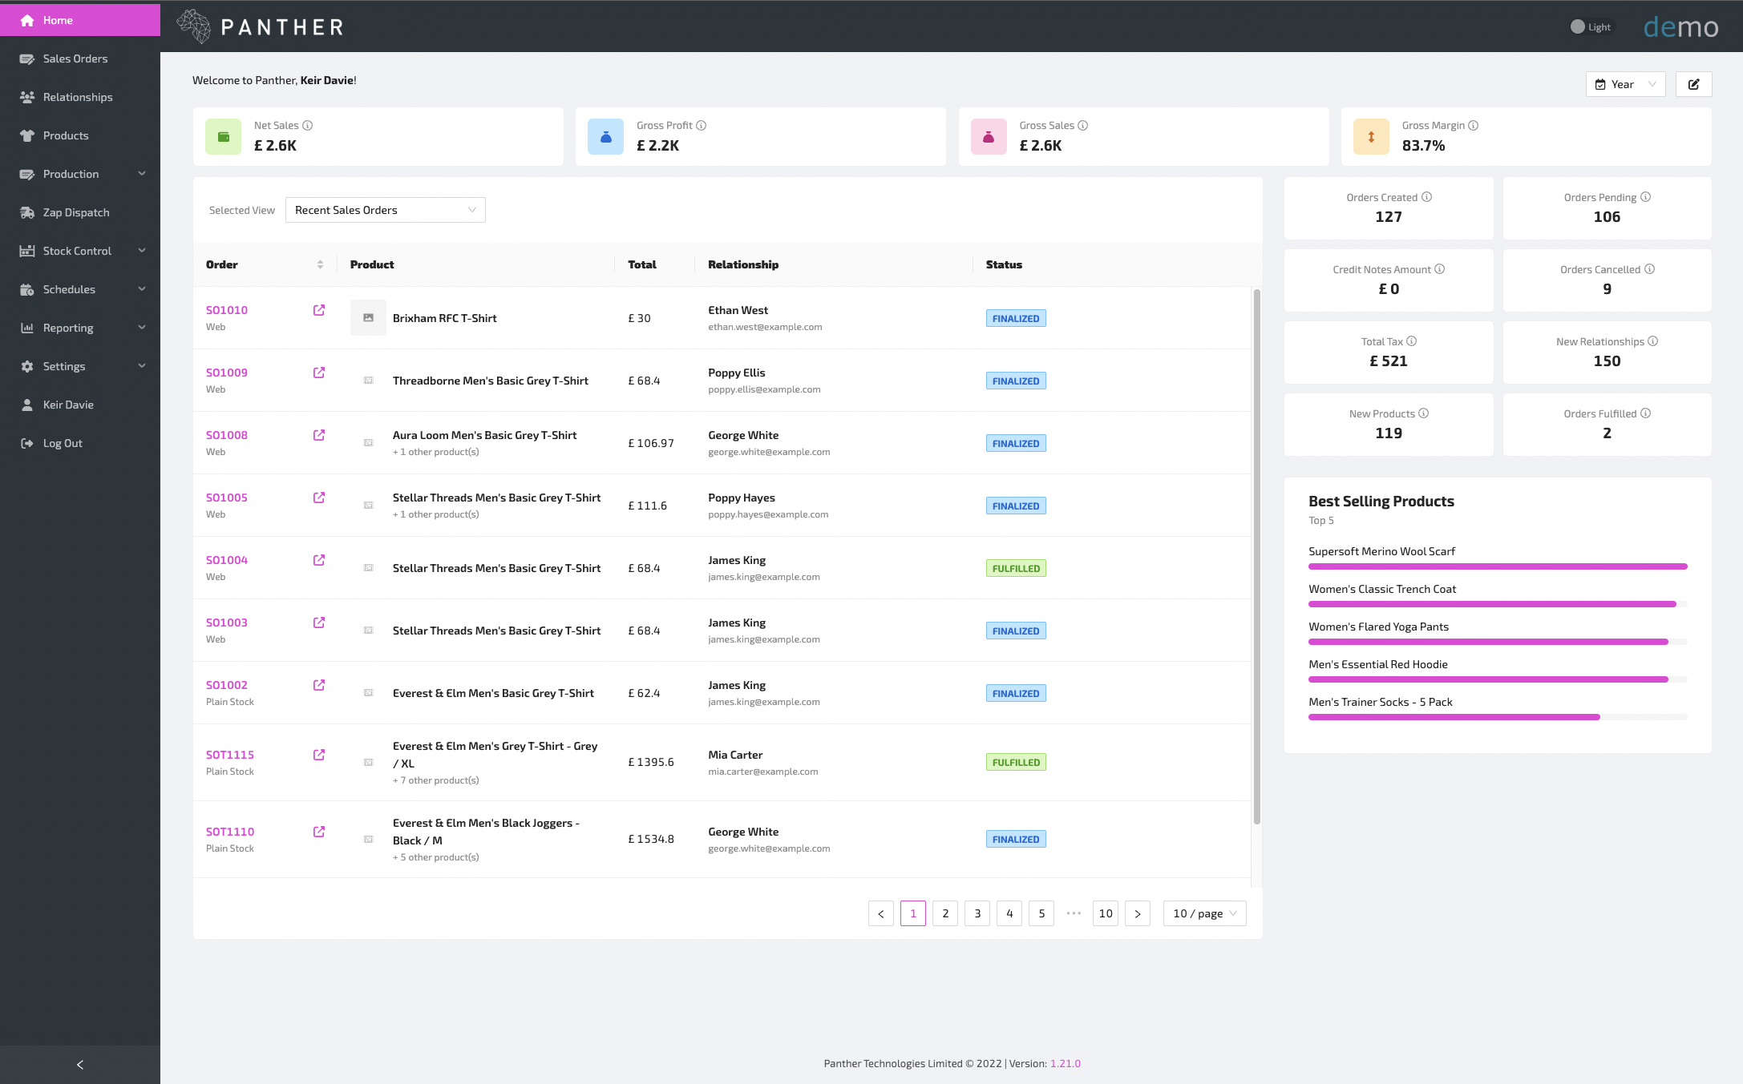
Task: Open the 10 / page size dropdown
Action: point(1204,913)
